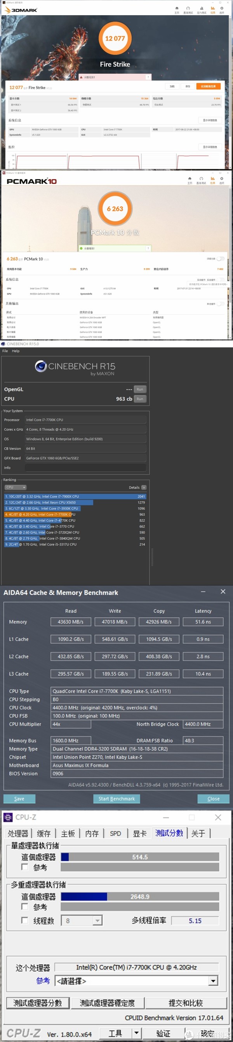Open Results icon in 3DMark nav
Viewport: 233px width, 1042px height.
point(213,8)
